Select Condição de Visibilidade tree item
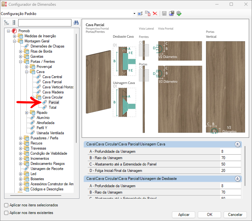252x221 pixels. 49,153
